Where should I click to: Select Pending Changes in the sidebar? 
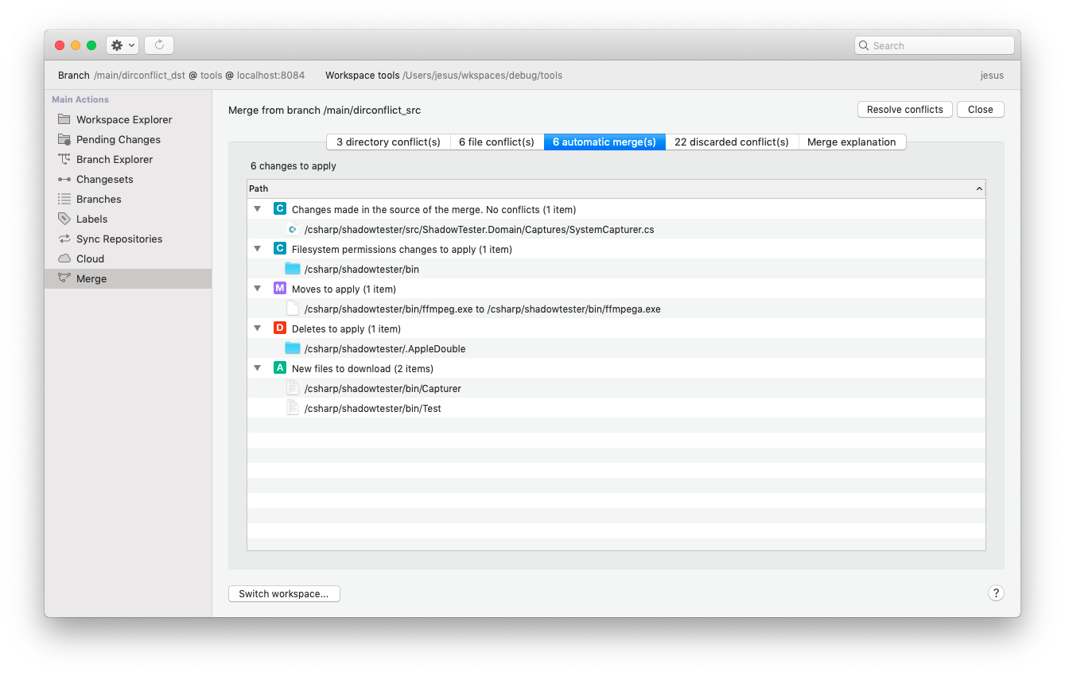point(116,139)
